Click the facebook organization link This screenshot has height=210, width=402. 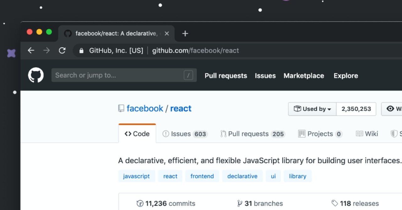coord(145,108)
